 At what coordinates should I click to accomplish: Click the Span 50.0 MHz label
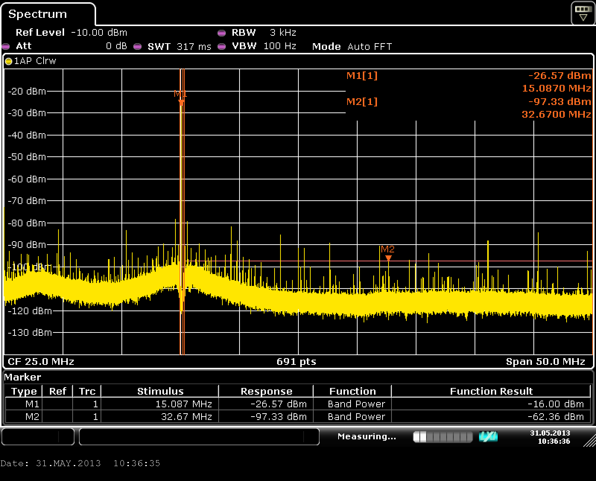pyautogui.click(x=545, y=361)
